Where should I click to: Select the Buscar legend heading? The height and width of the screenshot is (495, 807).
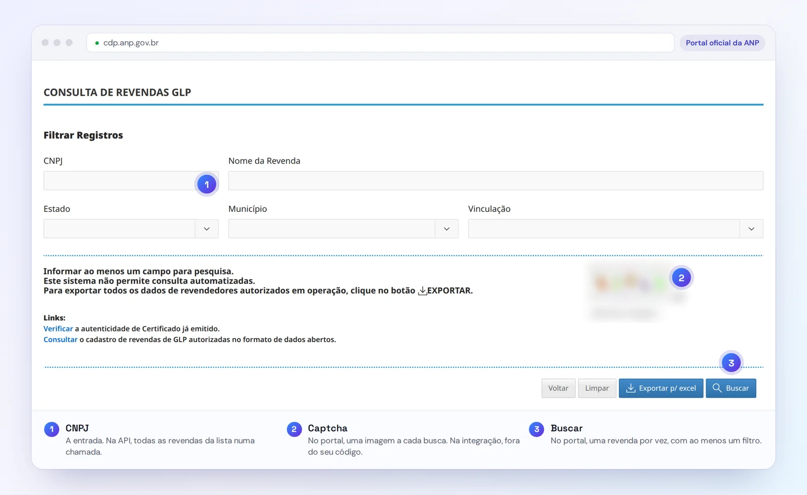tap(566, 428)
